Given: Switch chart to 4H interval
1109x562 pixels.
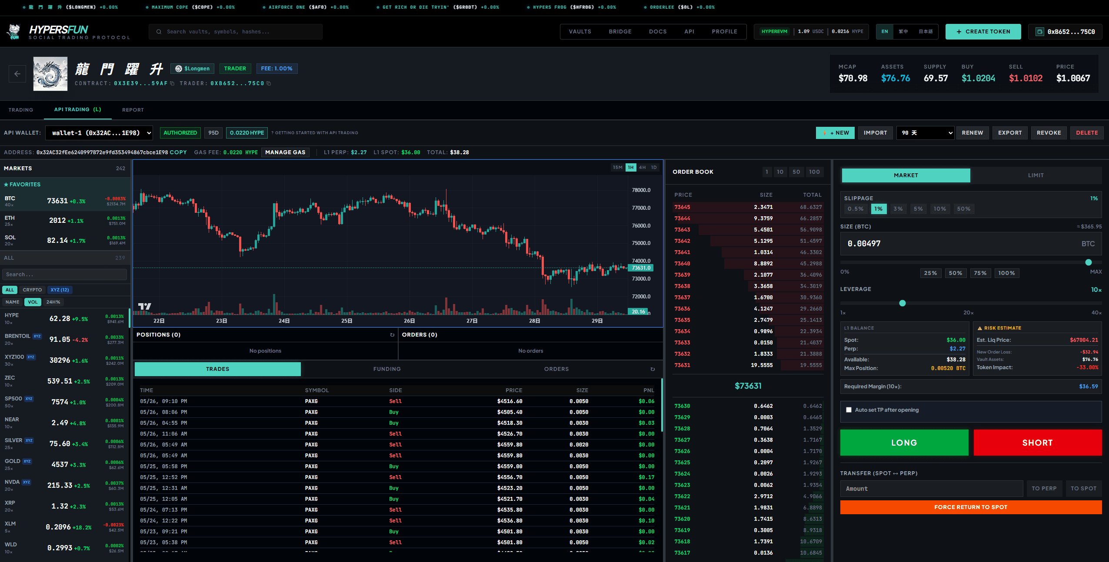Looking at the screenshot, I should point(643,168).
